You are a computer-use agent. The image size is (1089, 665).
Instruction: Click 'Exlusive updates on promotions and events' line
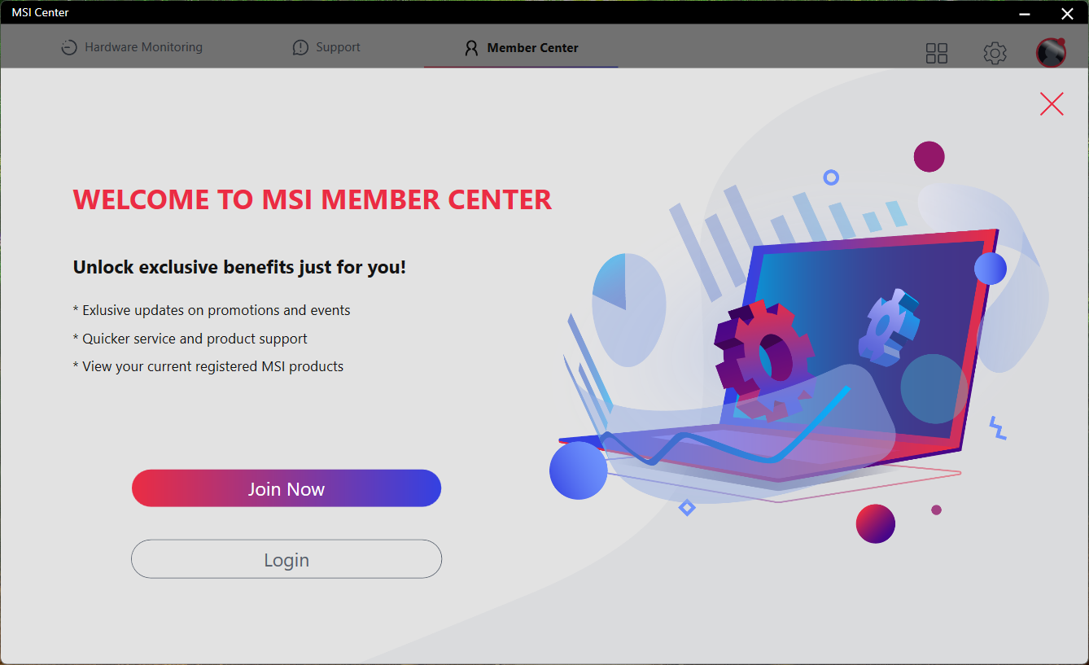point(212,310)
